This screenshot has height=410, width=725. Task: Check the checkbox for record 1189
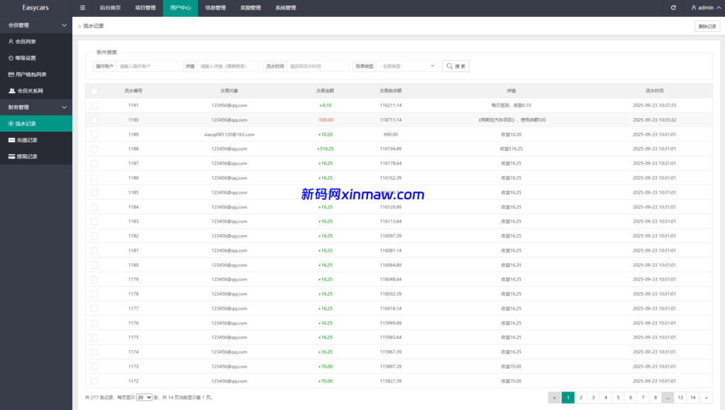(x=94, y=134)
